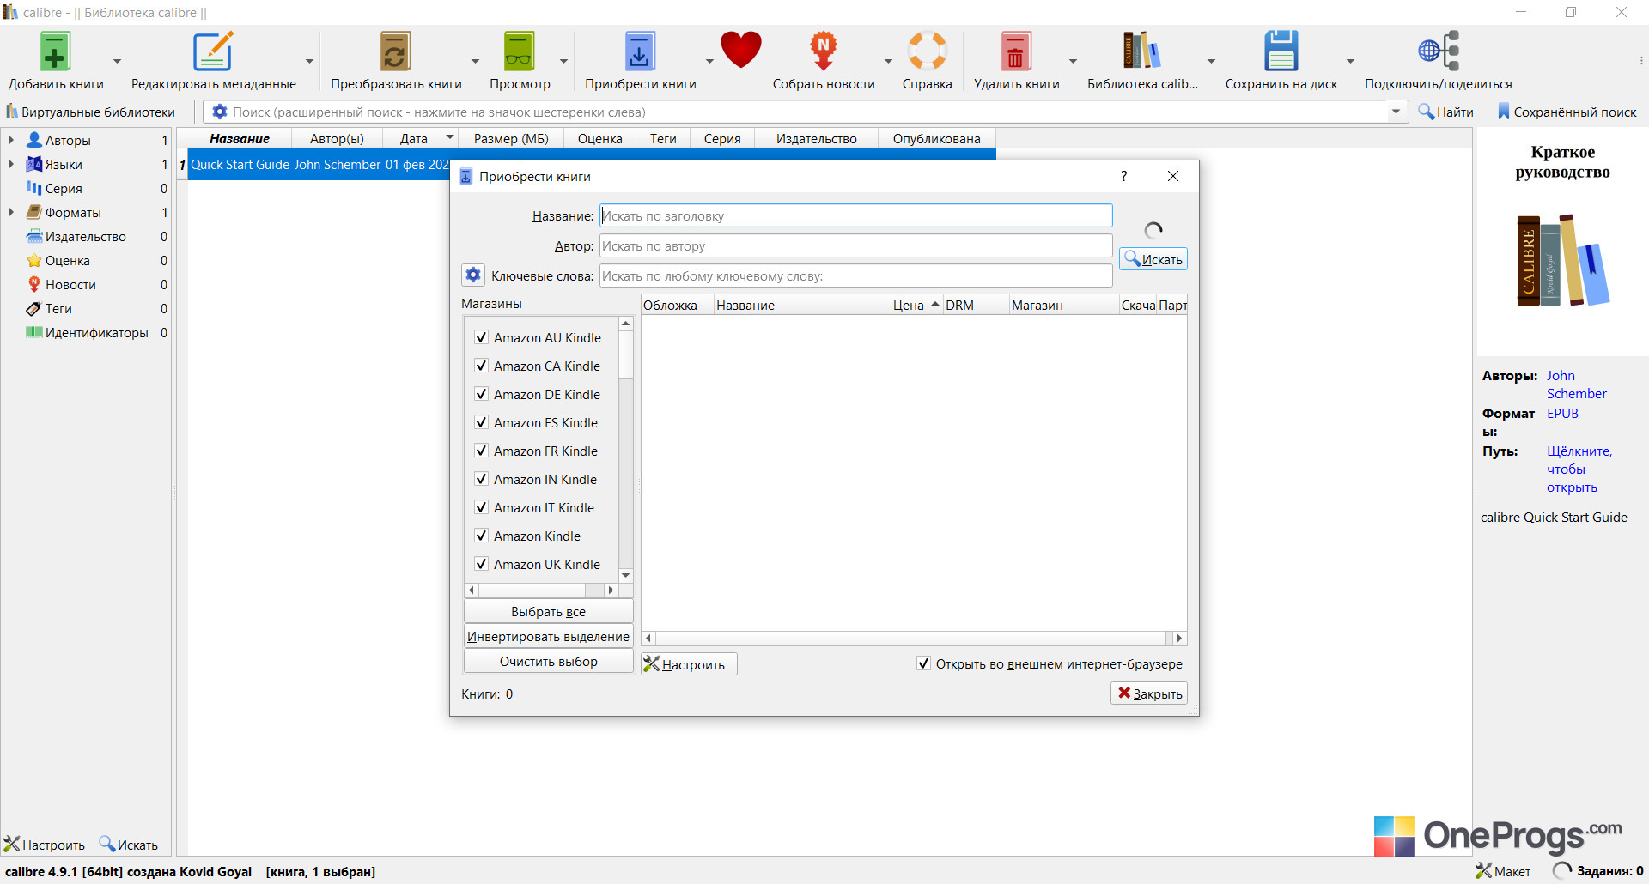Image resolution: width=1649 pixels, height=884 pixels.
Task: Open Edit metadata dropdown arrow
Action: 309,61
